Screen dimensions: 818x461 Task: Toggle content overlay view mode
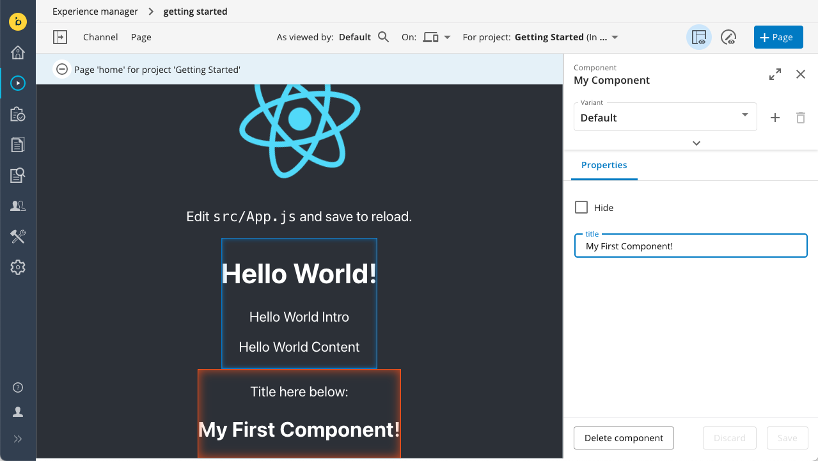click(728, 38)
